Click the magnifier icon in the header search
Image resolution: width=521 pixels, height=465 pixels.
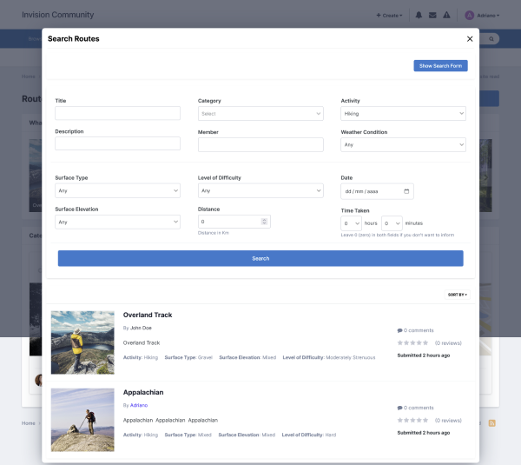491,39
